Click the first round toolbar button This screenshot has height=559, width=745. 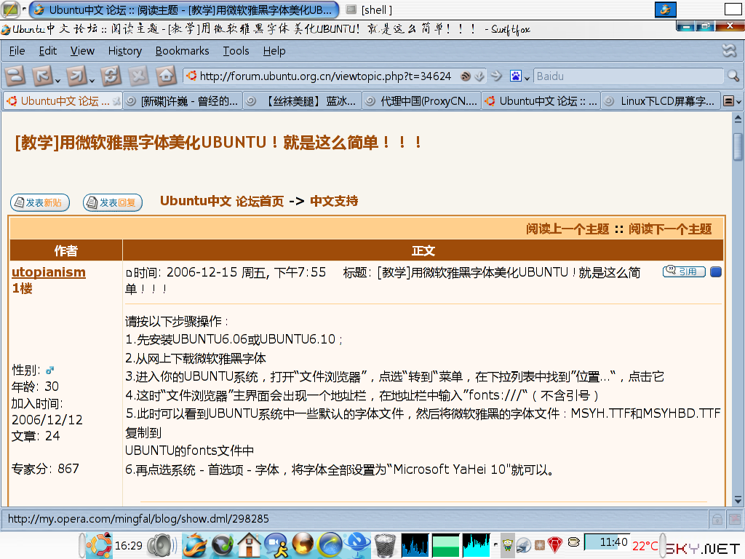click(x=15, y=76)
